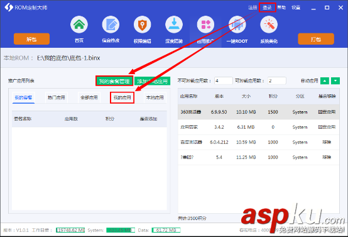Click the 推广应用列表 label

click(21, 80)
